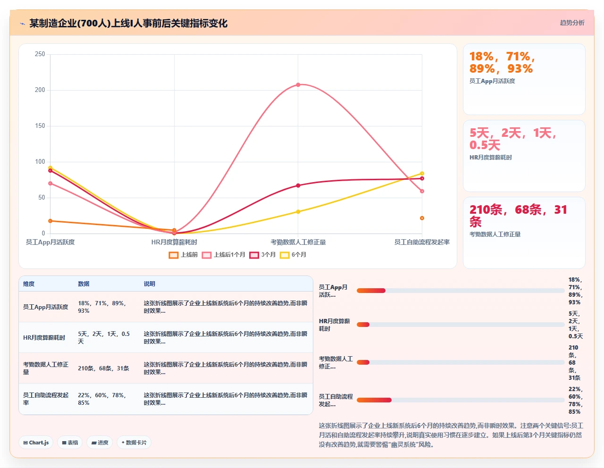Viewport: 604px width, 468px height.
Task: Click the 说明 column header
Action: click(x=150, y=284)
